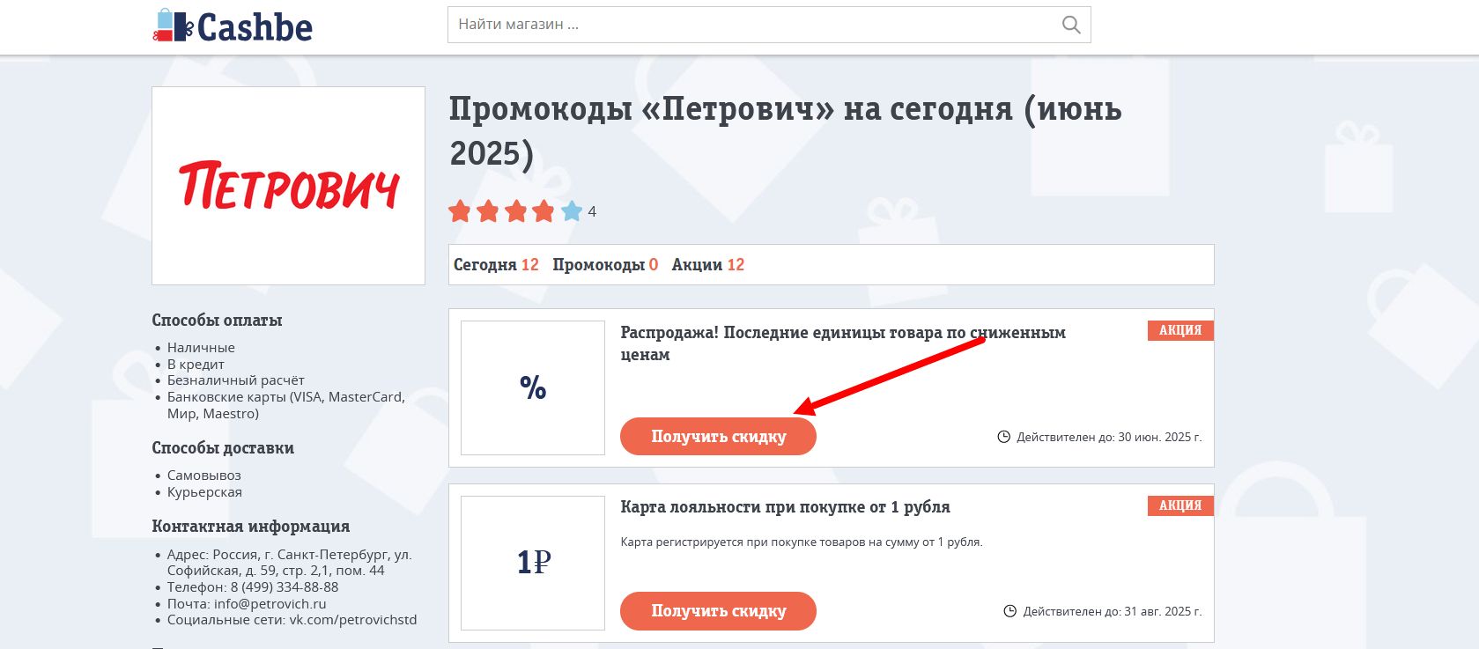The height and width of the screenshot is (649, 1479).
Task: Click the search magnifier icon
Action: click(1070, 25)
